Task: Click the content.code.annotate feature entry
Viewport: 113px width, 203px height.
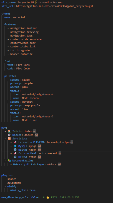Action: pos(26,39)
